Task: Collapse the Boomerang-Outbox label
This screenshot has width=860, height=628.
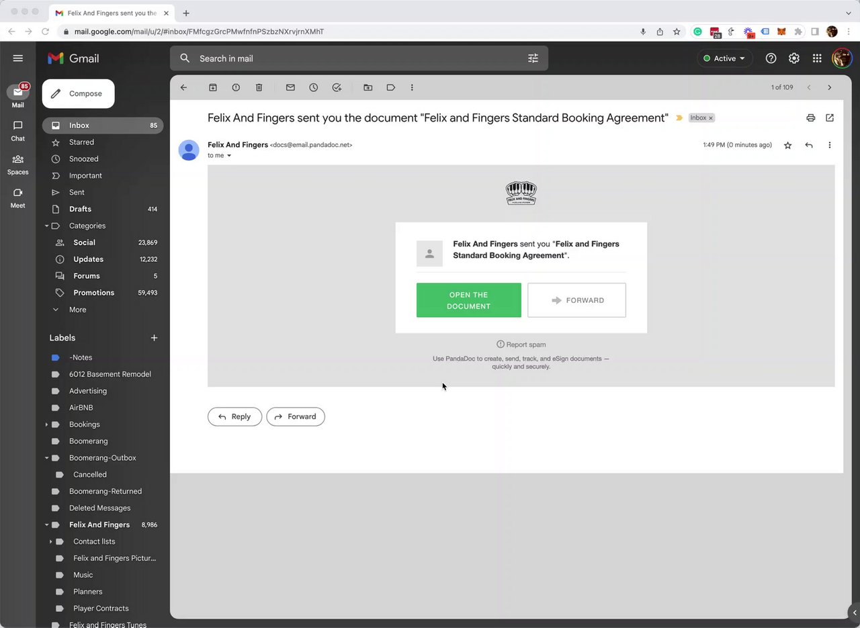Action: (x=47, y=458)
